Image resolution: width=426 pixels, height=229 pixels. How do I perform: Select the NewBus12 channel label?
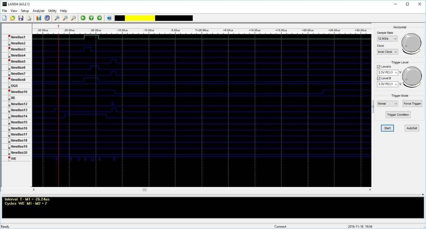point(19,104)
